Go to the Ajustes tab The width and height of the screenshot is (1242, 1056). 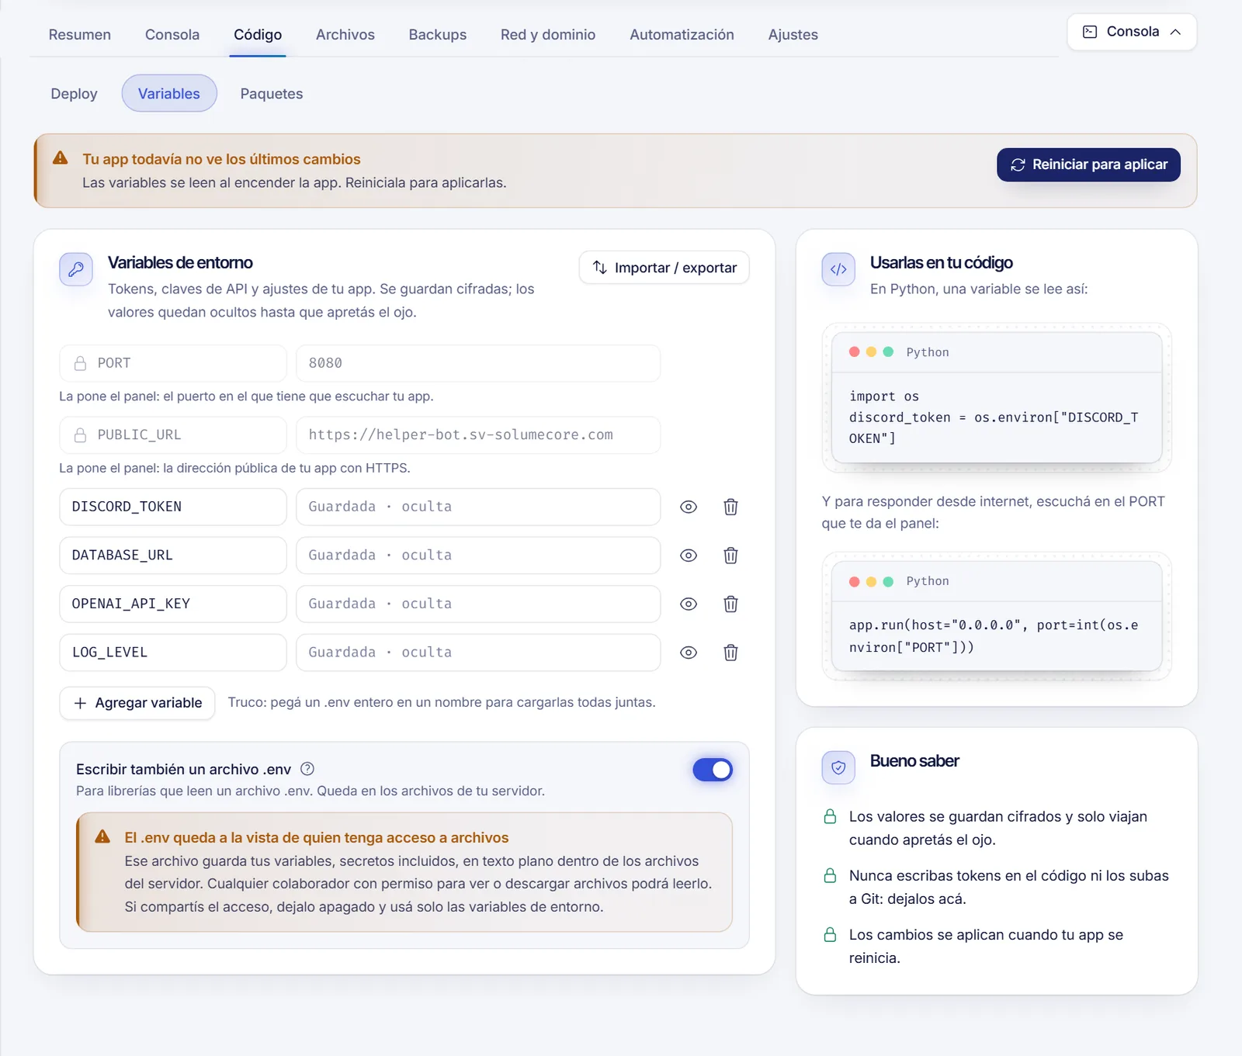793,35
